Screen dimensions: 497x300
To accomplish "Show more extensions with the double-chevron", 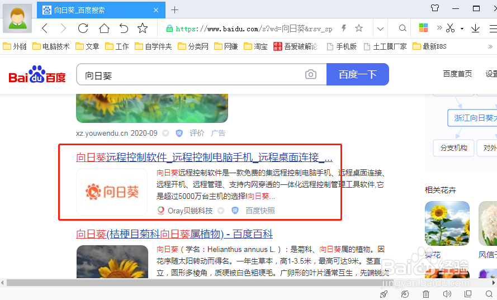I will [x=439, y=28].
